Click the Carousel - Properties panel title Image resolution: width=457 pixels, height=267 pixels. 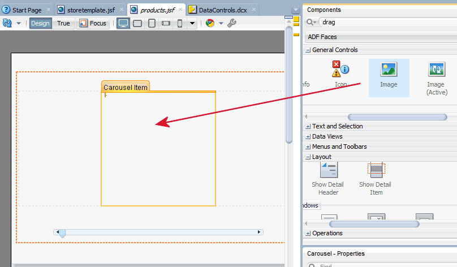coord(336,253)
